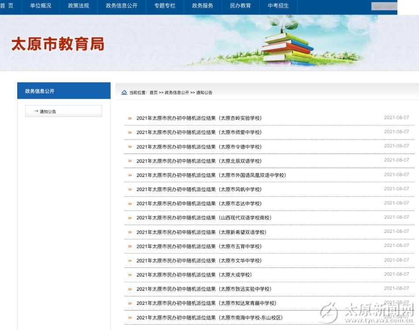The image size is (419, 330).
Task: Select 政务信息公开 in the top navigation bar
Action: (121, 6)
